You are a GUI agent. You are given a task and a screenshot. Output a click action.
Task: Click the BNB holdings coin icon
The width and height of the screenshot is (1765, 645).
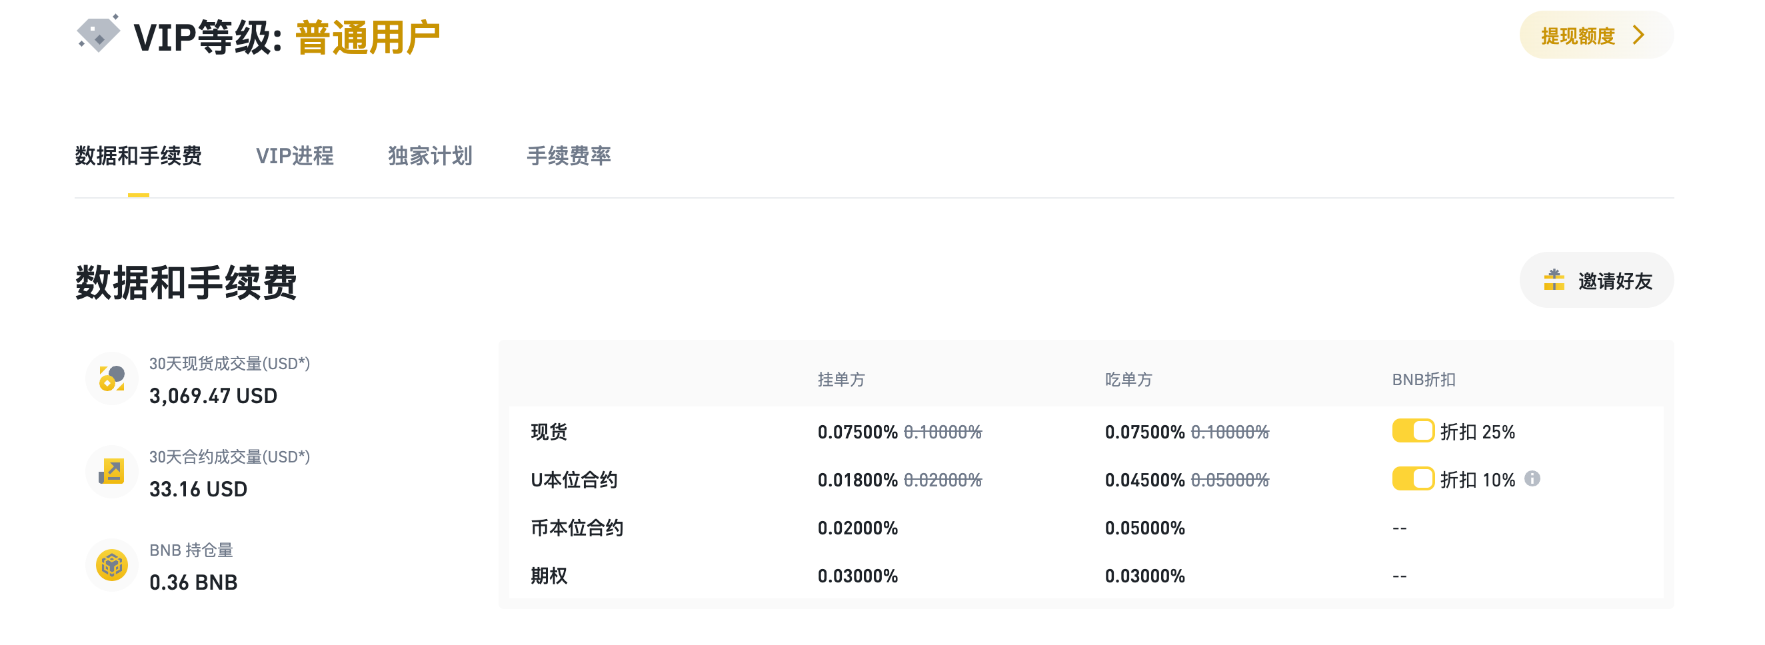coord(112,566)
